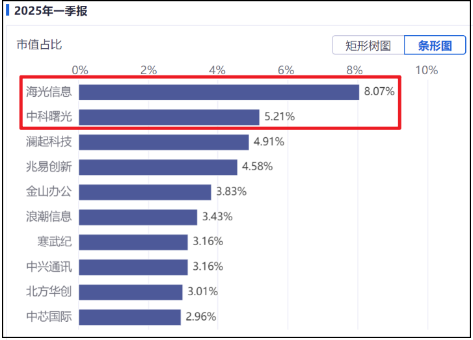
Task: Click the 寒武纪 stock name label
Action: click(55, 241)
